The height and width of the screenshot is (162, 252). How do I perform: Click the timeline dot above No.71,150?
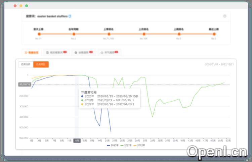coord(109,34)
